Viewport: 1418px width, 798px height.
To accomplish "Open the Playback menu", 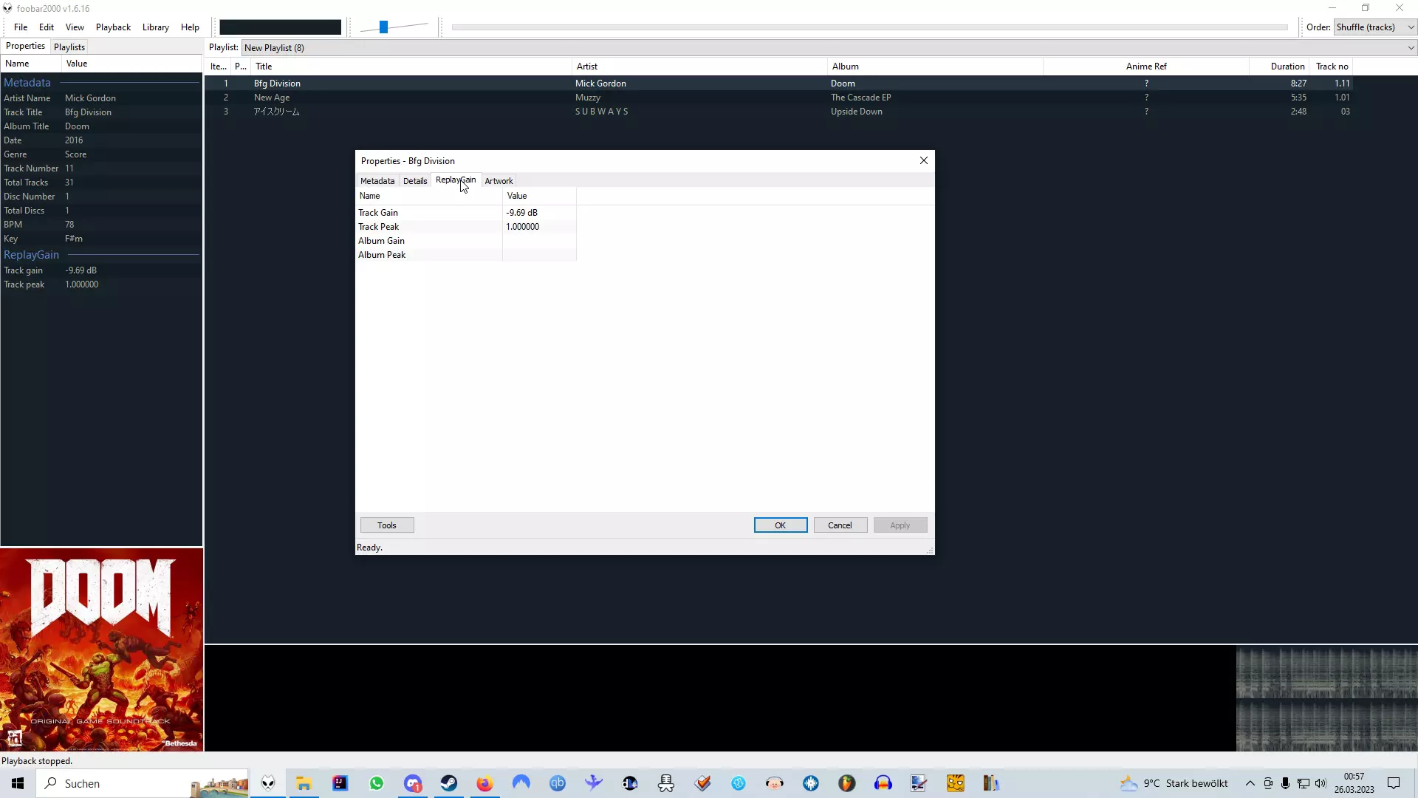I will click(113, 27).
